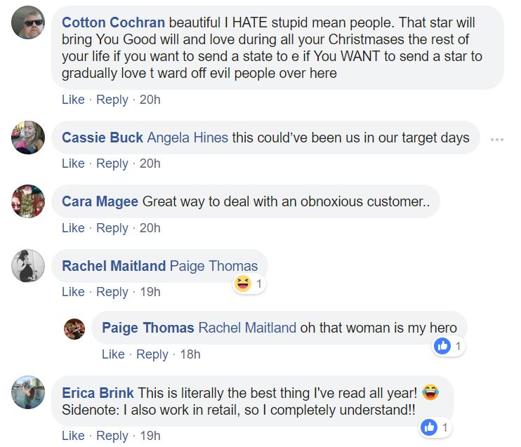Image resolution: width=521 pixels, height=447 pixels.
Task: Open the options menu on Cassie Buck's comment
Action: click(497, 140)
